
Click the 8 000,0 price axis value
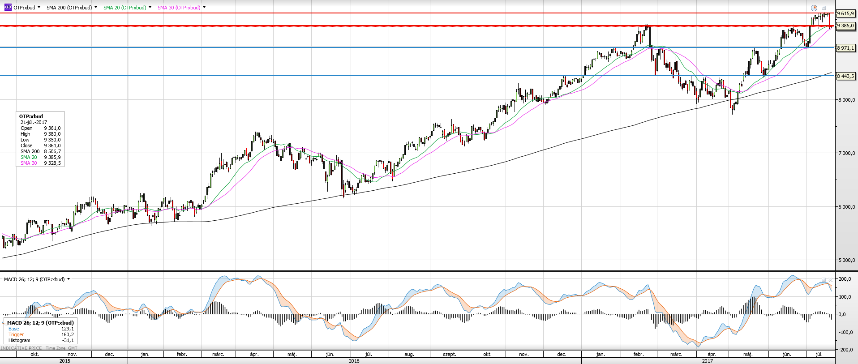(x=847, y=100)
